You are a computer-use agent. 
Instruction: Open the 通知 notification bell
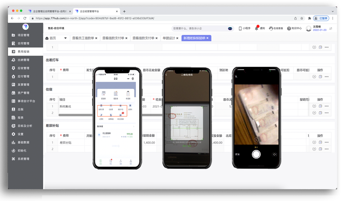pos(260,28)
